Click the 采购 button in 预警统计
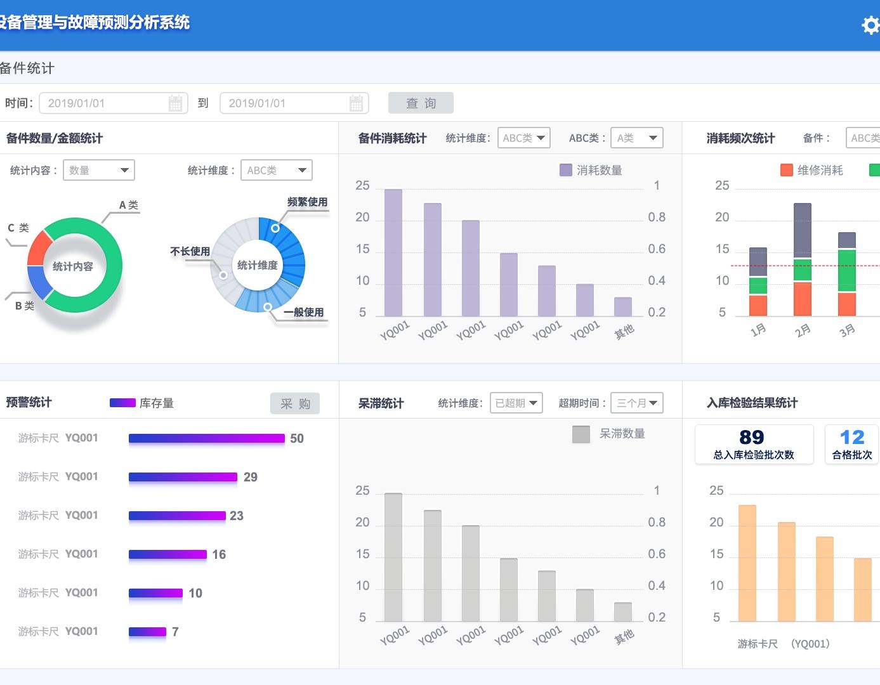Screen dimensions: 880x685 pos(294,403)
